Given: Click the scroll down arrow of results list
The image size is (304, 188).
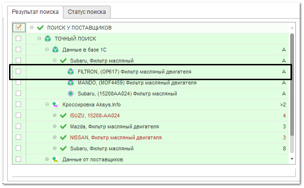Looking at the screenshot, I should click(292, 159).
